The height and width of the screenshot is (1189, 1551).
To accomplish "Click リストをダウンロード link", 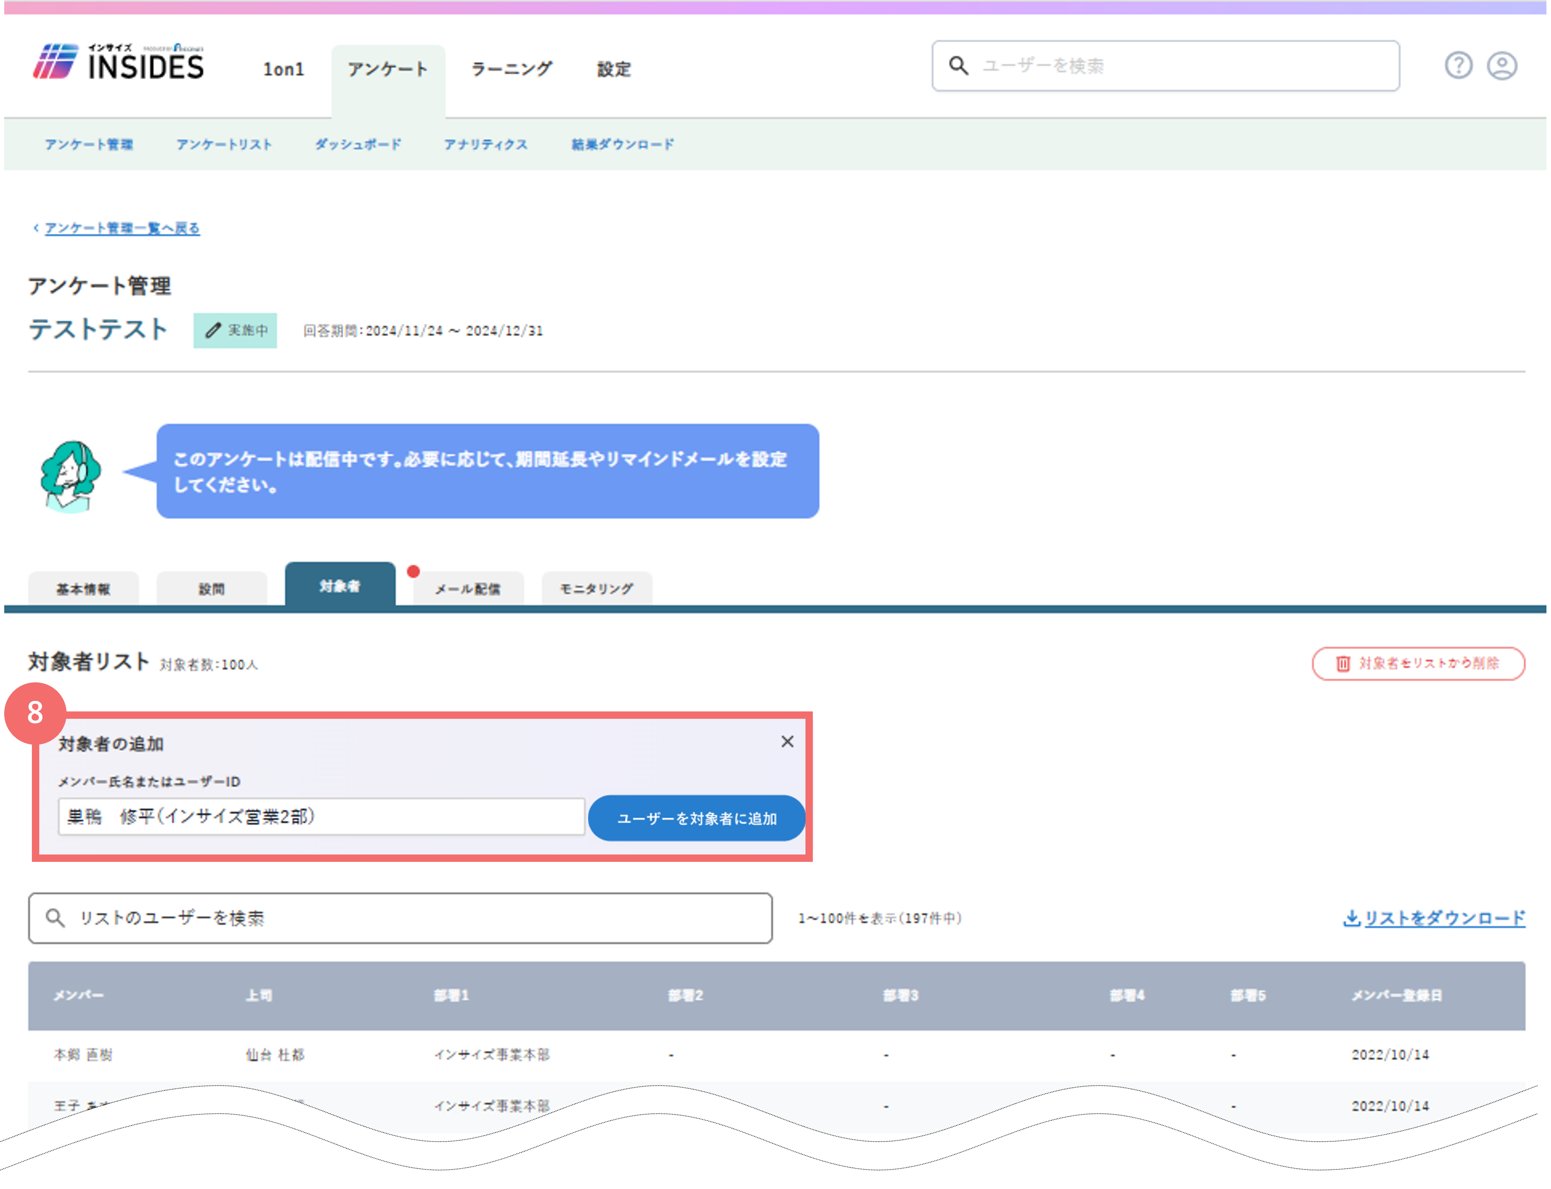I will (x=1444, y=918).
